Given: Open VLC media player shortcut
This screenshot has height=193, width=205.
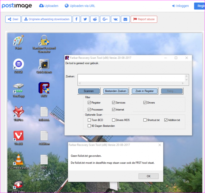Looking at the screenshot, I should tap(18, 162).
